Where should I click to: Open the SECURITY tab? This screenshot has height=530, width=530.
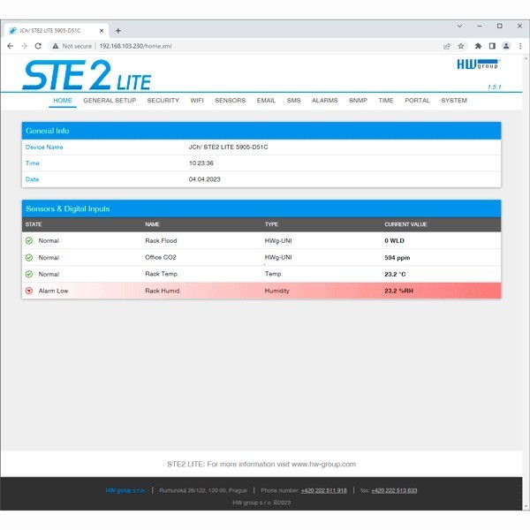[x=163, y=101]
